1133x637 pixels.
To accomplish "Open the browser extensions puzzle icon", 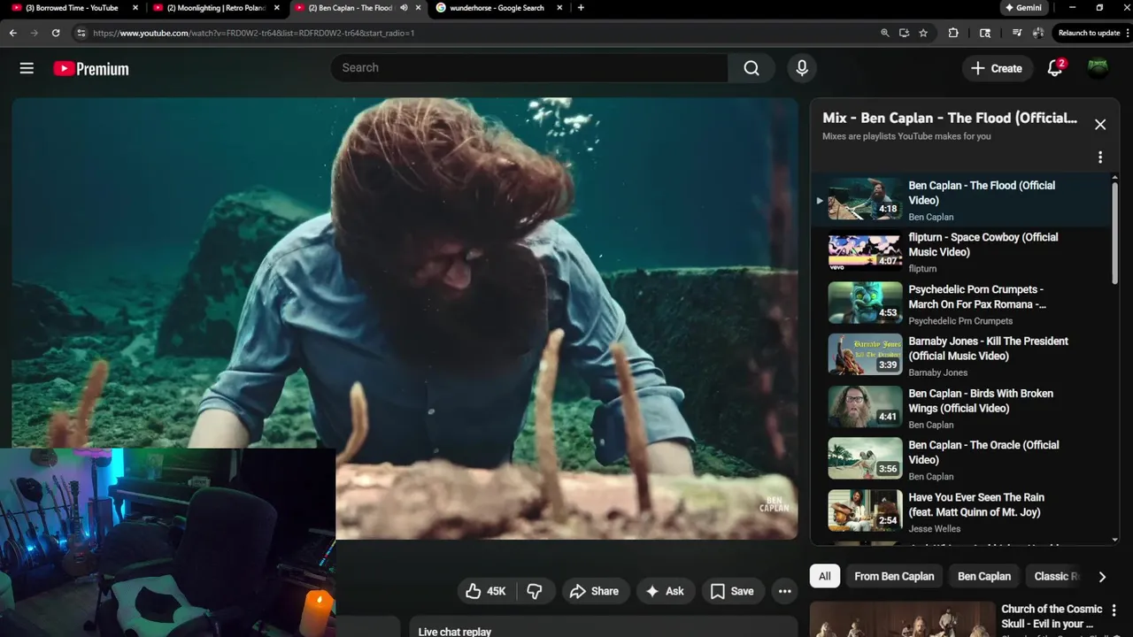I will (x=953, y=33).
